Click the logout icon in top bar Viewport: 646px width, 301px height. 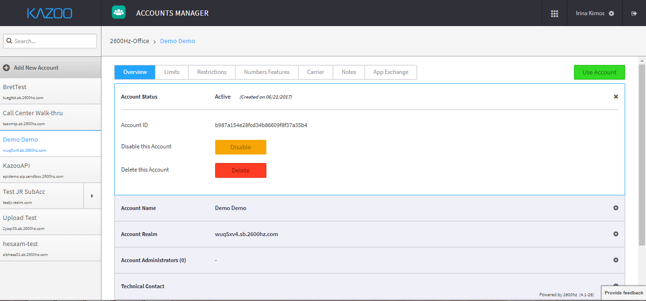click(x=634, y=13)
